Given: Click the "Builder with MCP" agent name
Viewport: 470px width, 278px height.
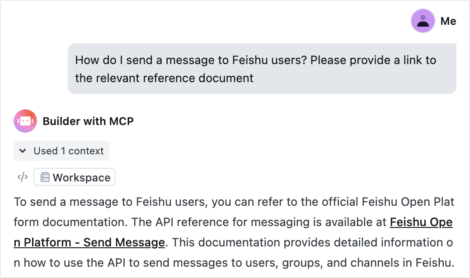Looking at the screenshot, I should pos(88,121).
